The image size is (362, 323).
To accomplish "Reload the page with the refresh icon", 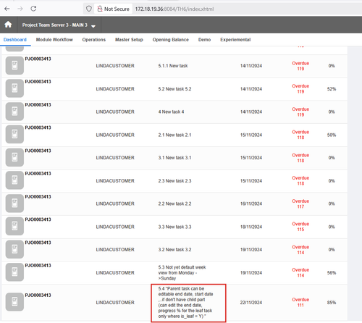I will pyautogui.click(x=33, y=9).
